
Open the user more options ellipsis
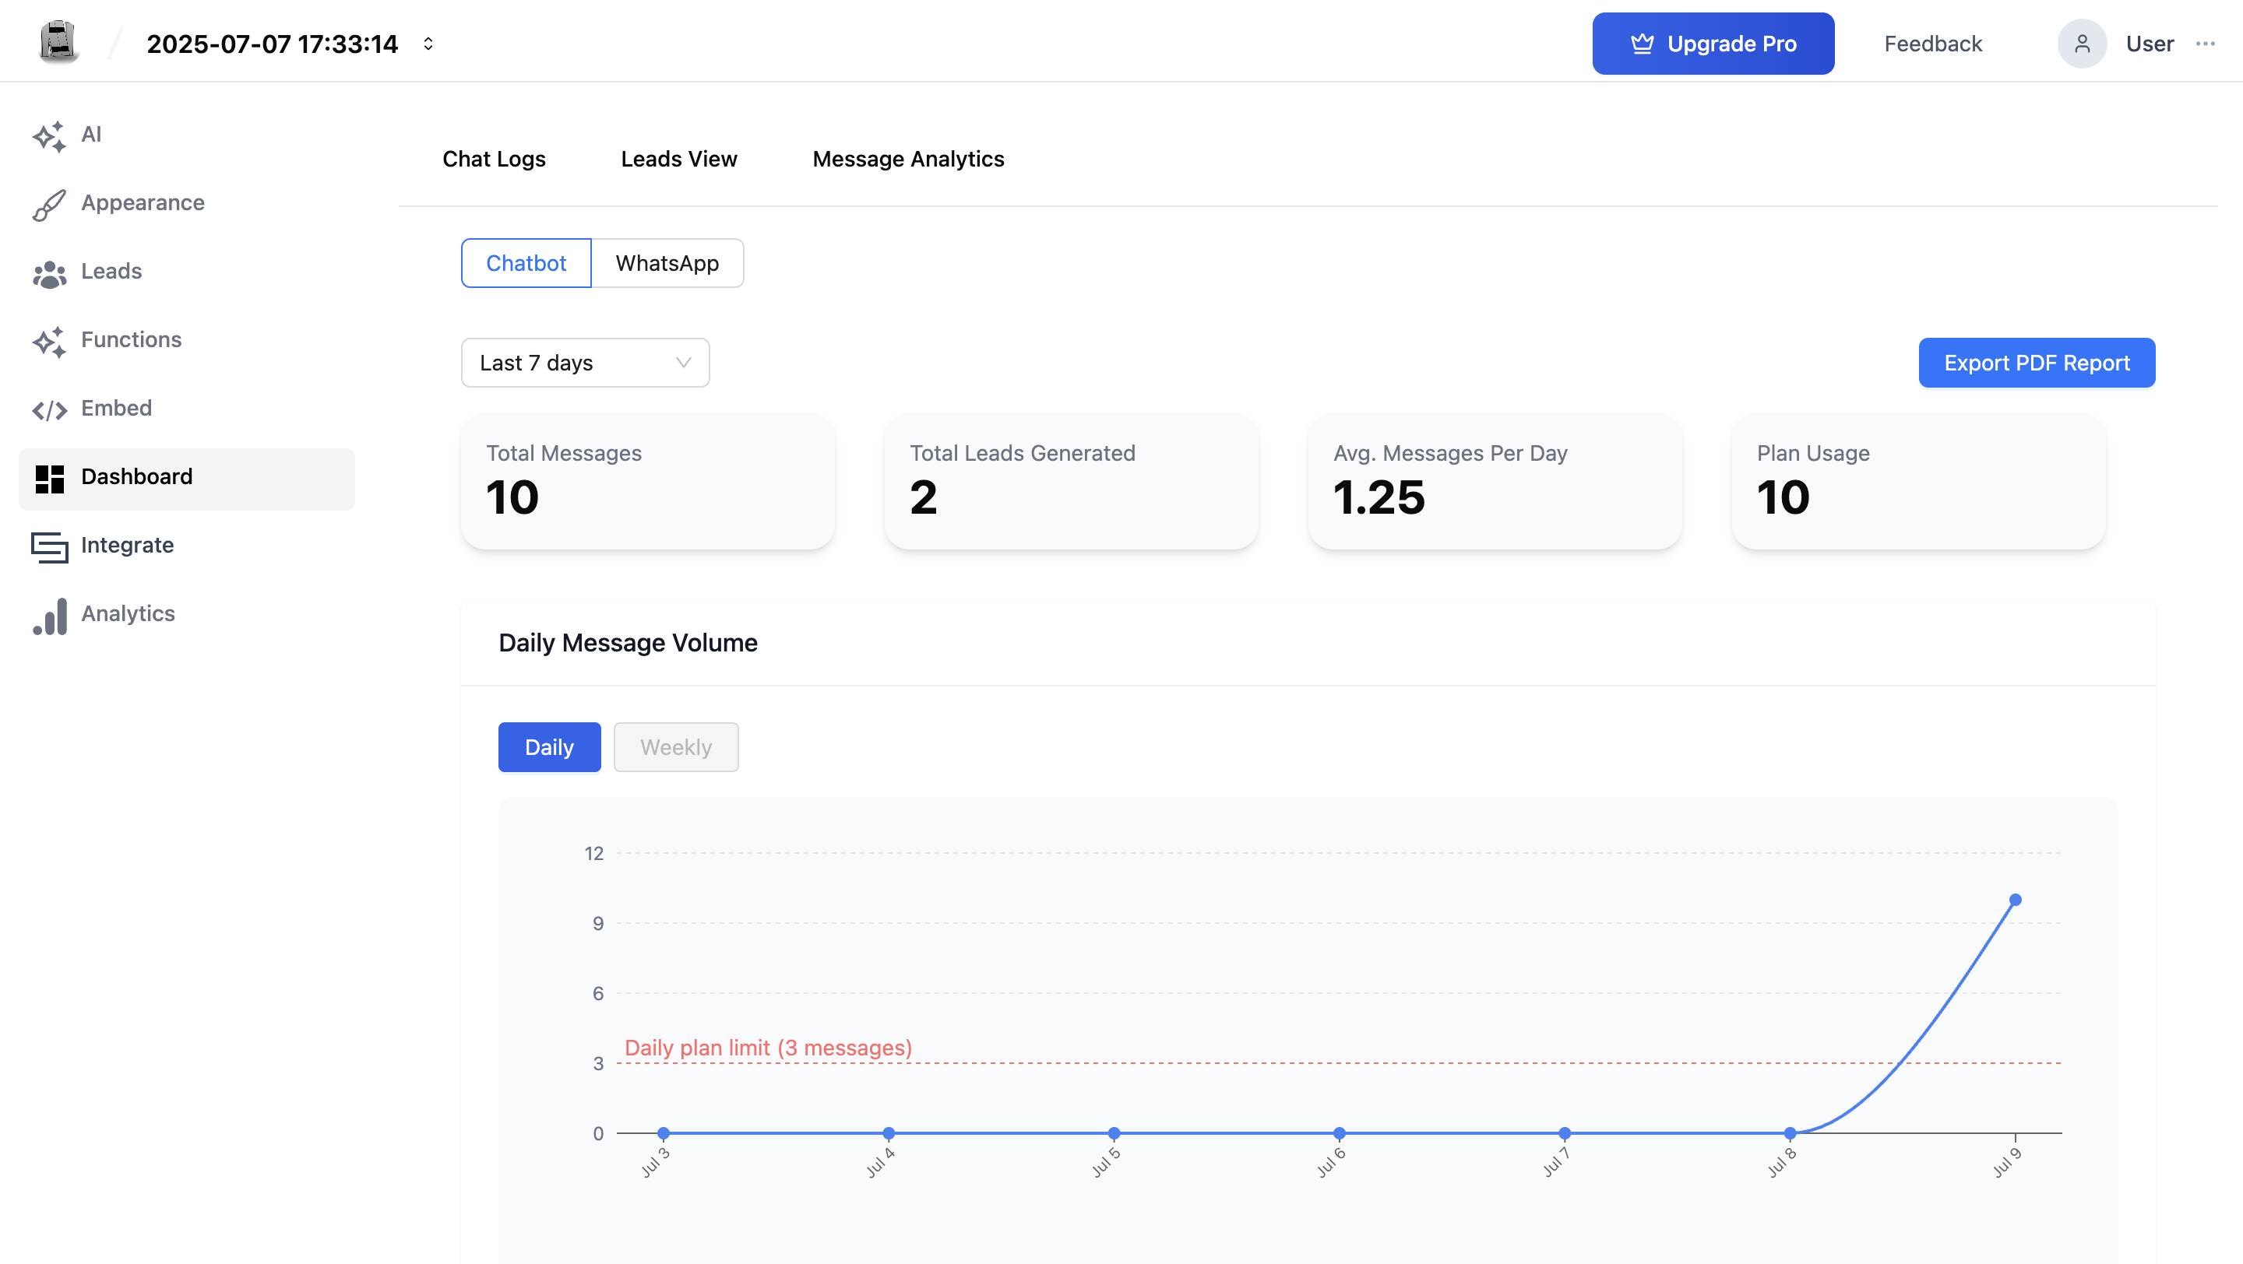[x=2206, y=44]
